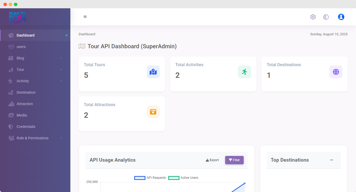Click the globe icon on Total Destinations card

pos(336,72)
